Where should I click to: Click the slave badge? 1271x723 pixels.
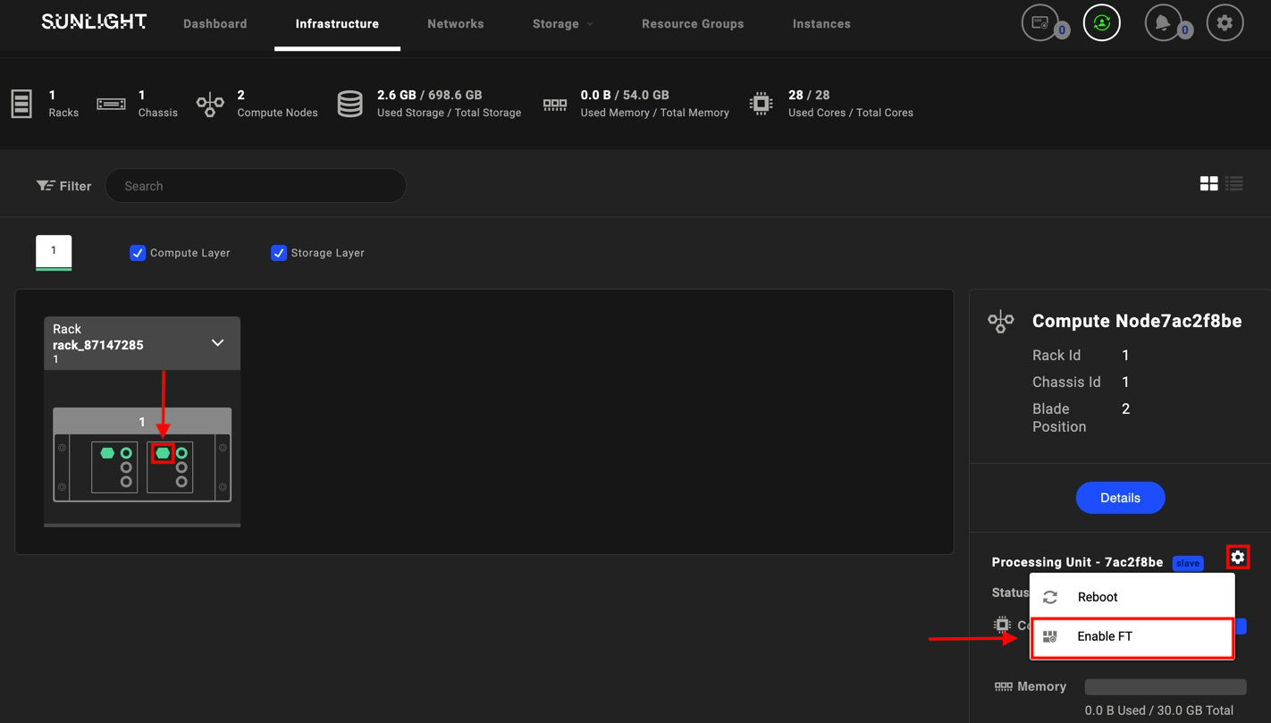(1188, 563)
